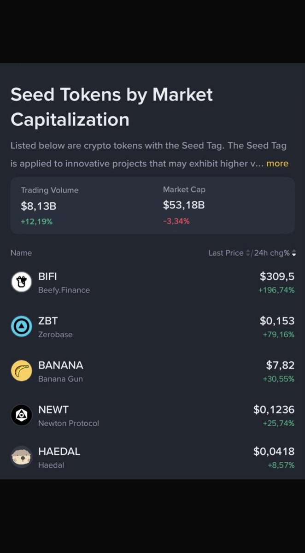Sort by Last Price arrows

pos(248,253)
